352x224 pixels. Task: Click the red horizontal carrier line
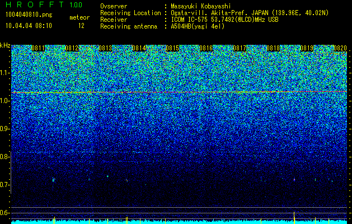tap(179, 92)
